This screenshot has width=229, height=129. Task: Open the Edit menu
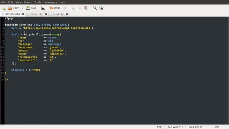(x=10, y=3)
